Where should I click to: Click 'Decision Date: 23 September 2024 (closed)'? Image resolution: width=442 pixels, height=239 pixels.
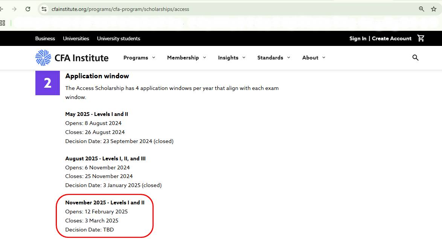pyautogui.click(x=119, y=141)
